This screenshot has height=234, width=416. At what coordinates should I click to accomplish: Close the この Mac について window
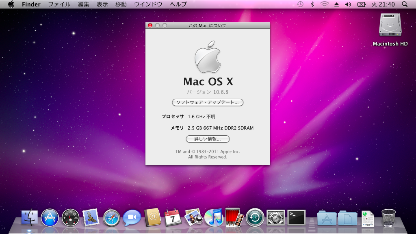(x=150, y=26)
